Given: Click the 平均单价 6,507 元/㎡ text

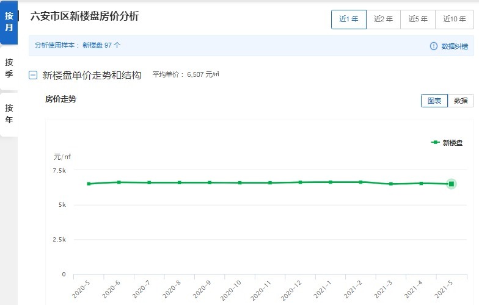Looking at the screenshot, I should tap(186, 74).
